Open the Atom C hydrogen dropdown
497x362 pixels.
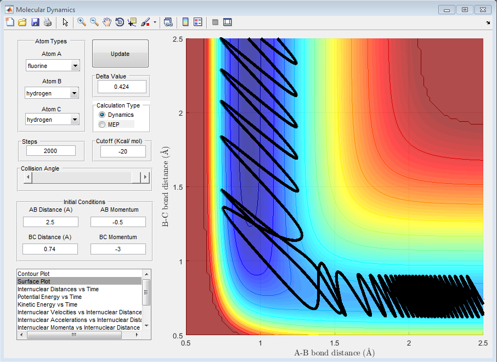click(x=52, y=120)
